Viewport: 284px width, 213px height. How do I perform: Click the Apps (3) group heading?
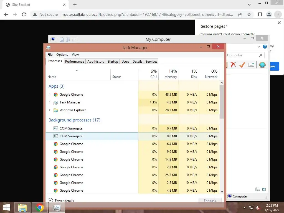57,86
